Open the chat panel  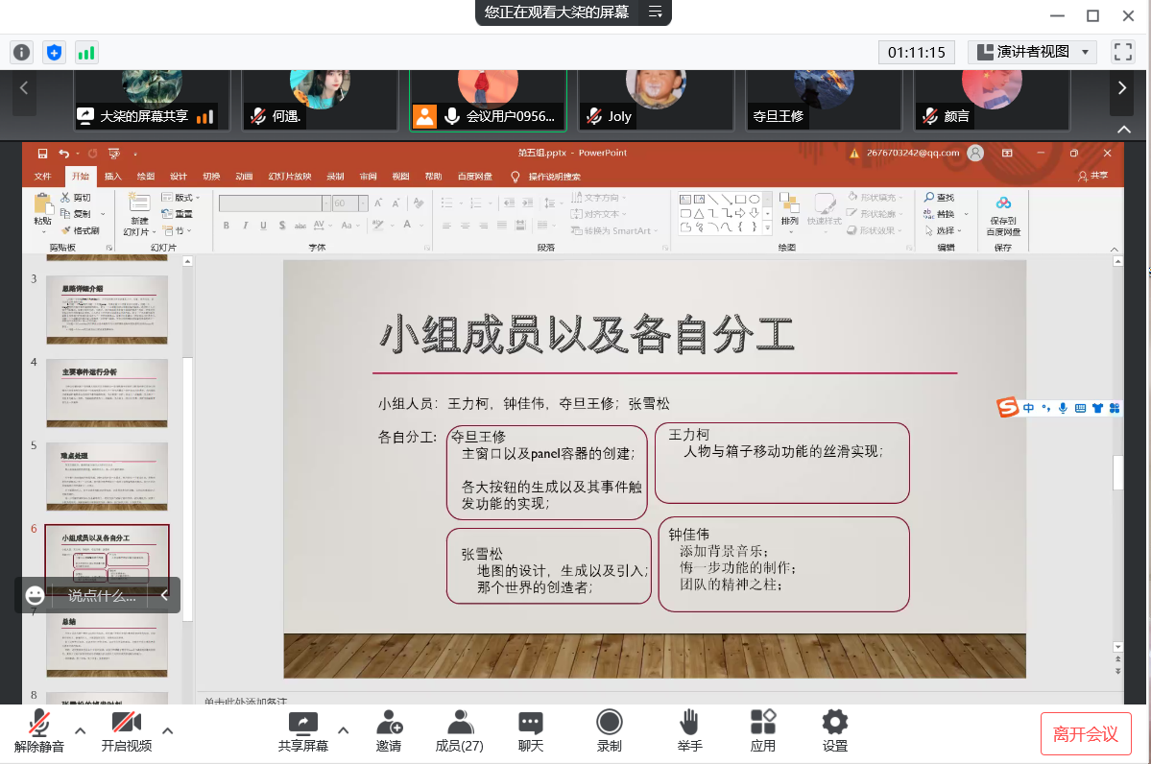(530, 723)
